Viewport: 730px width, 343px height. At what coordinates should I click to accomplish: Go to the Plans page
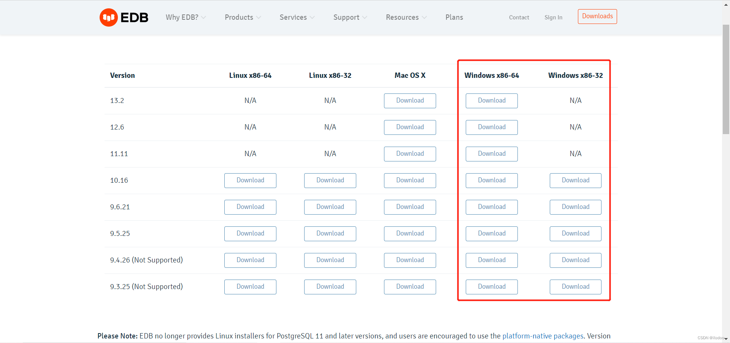(x=454, y=17)
